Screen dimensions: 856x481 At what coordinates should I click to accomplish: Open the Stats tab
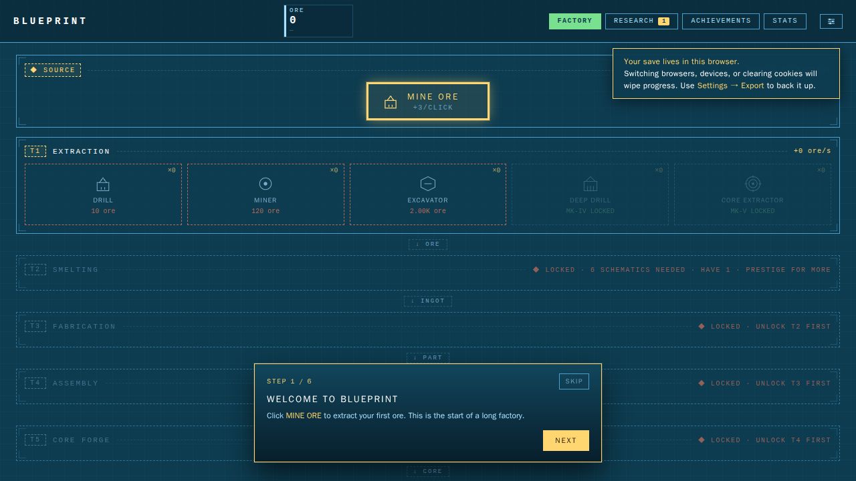click(x=785, y=21)
